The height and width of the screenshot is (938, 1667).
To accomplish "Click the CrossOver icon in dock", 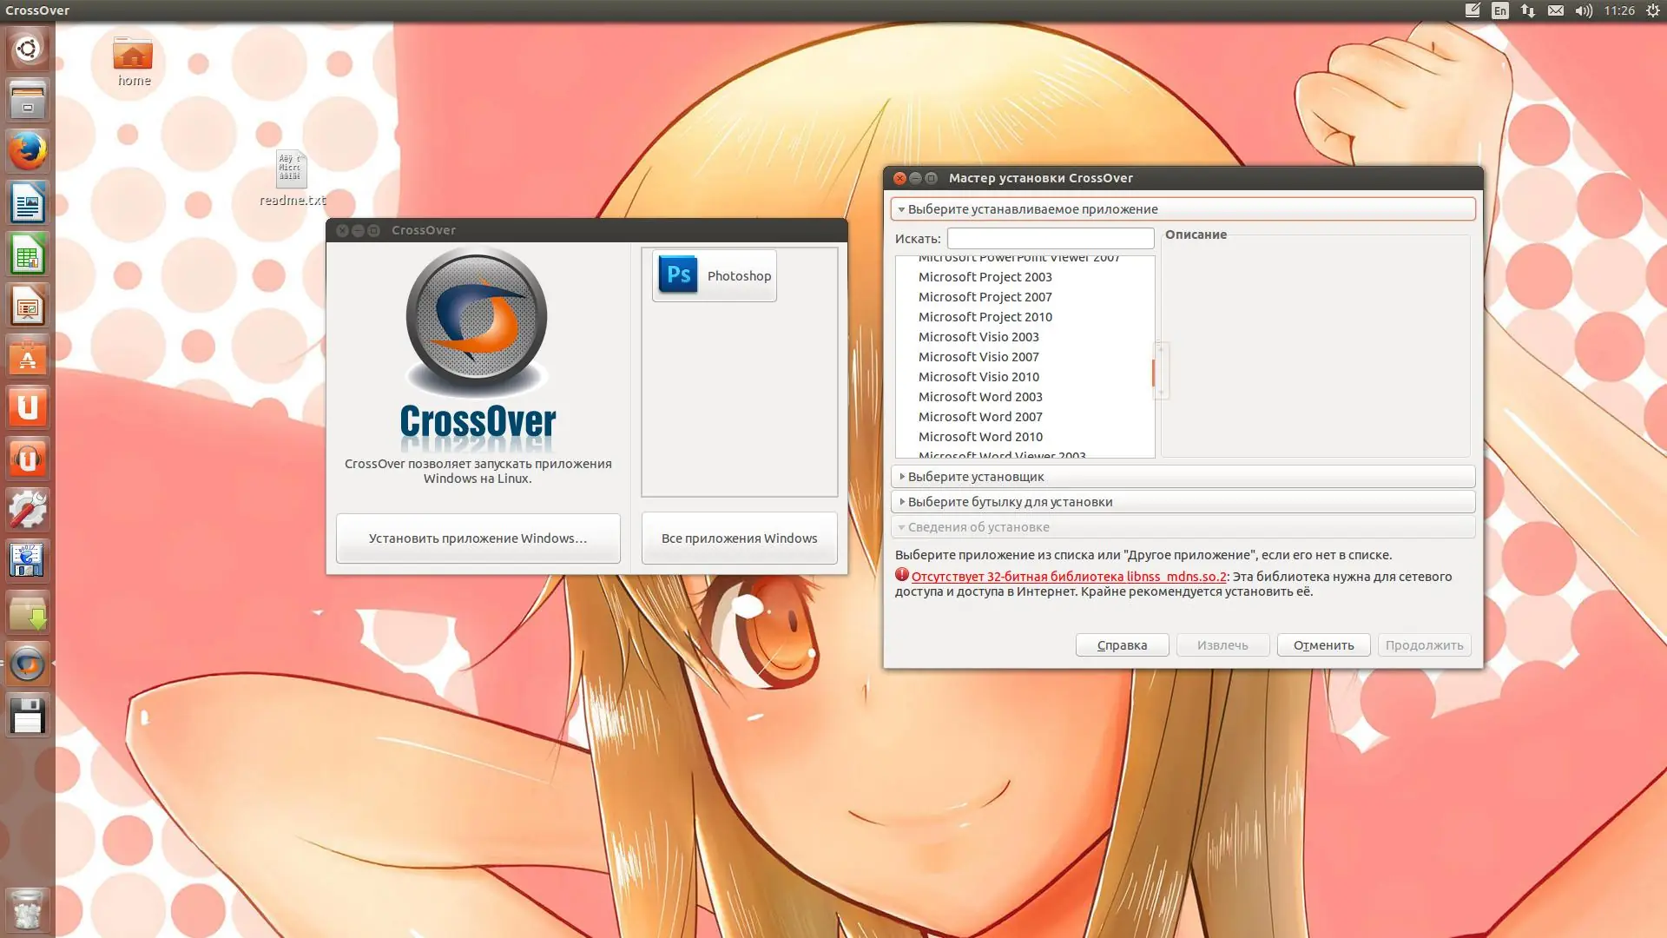I will tap(27, 664).
